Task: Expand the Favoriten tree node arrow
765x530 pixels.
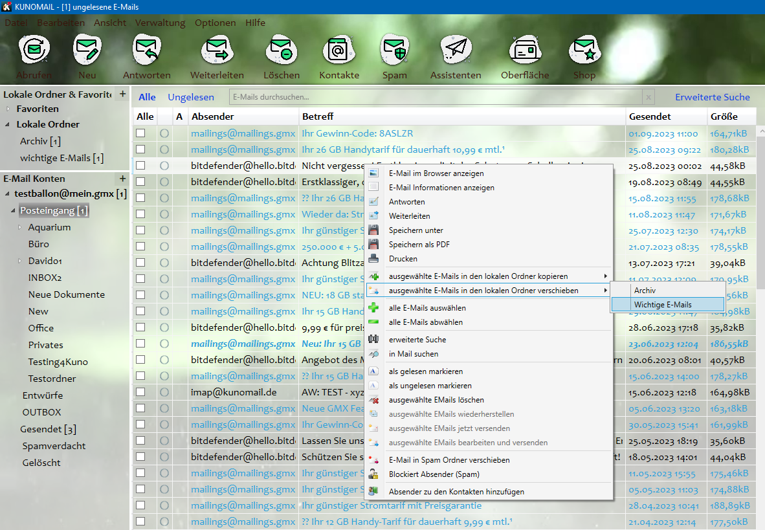Action: point(8,109)
